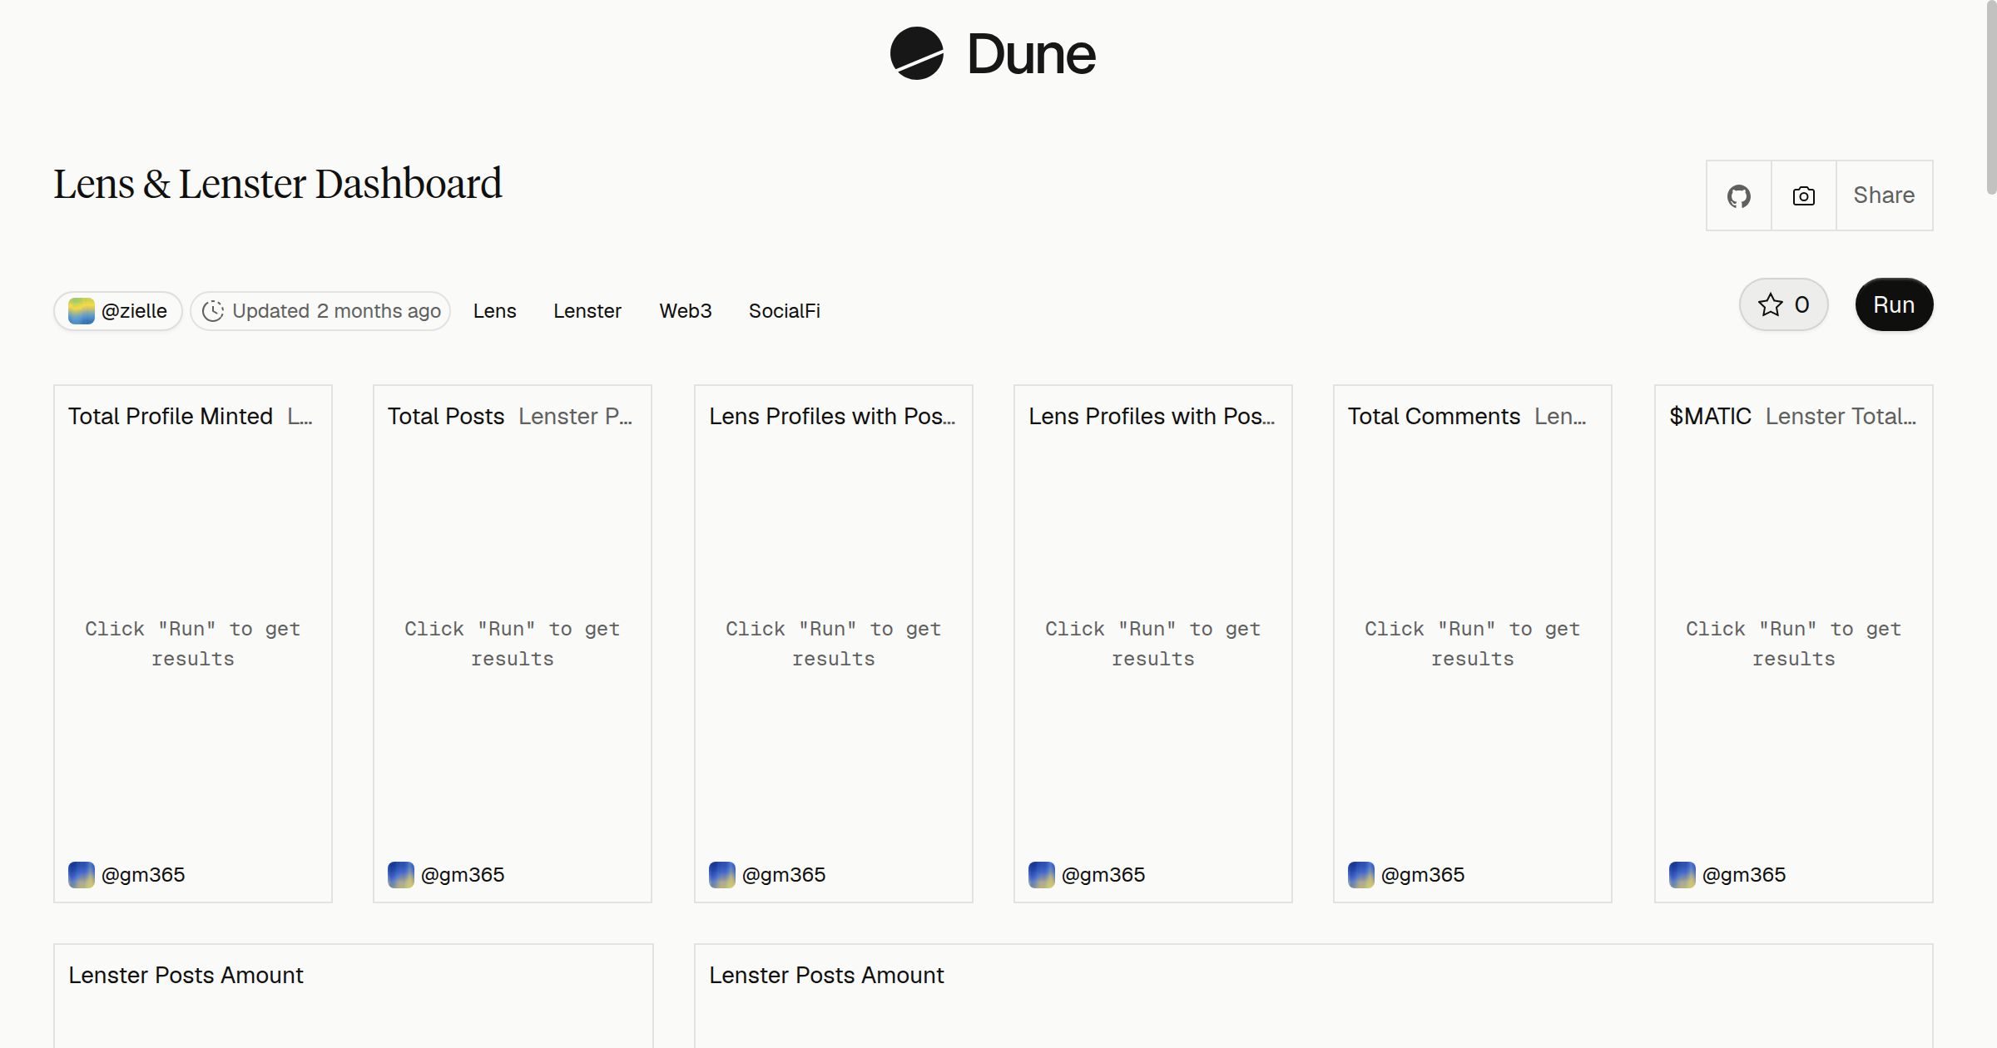Viewport: 1997px width, 1048px height.
Task: Click the @zielle avatar icon
Action: (x=81, y=311)
